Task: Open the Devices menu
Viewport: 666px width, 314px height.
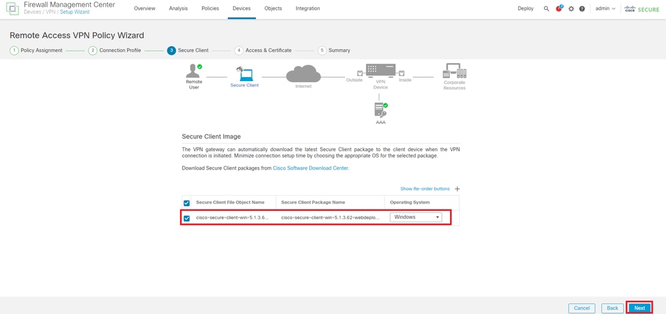Action: tap(242, 9)
